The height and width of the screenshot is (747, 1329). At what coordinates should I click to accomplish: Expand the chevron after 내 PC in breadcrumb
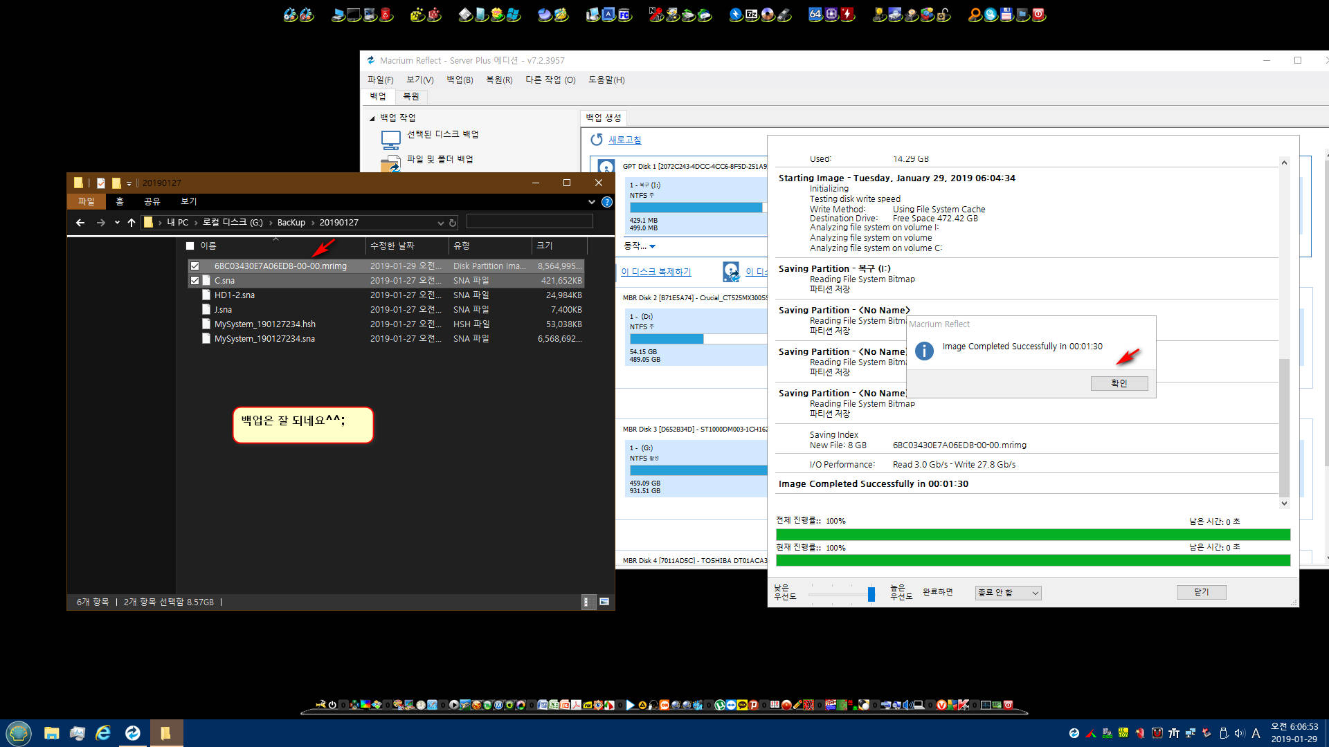[x=196, y=223]
